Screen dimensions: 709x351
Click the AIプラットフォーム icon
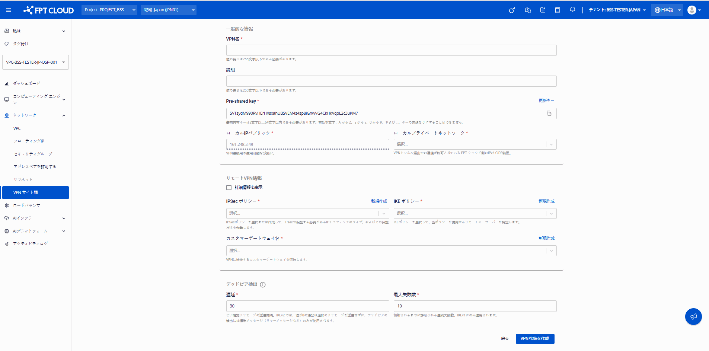[7, 231]
